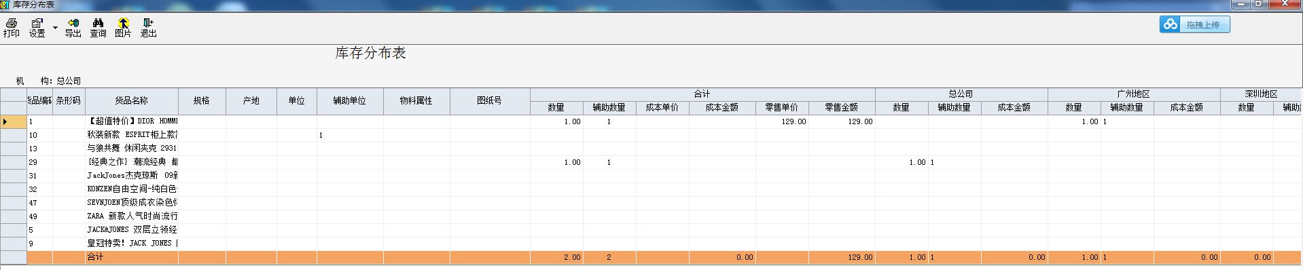Screen dimensions: 1303x270
Task: Open the Query (查询) binoculars icon
Action: (x=98, y=28)
